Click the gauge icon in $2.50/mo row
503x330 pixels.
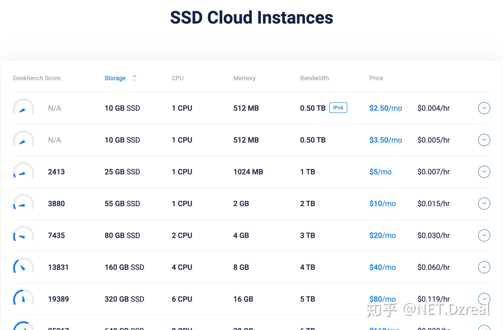(x=24, y=108)
